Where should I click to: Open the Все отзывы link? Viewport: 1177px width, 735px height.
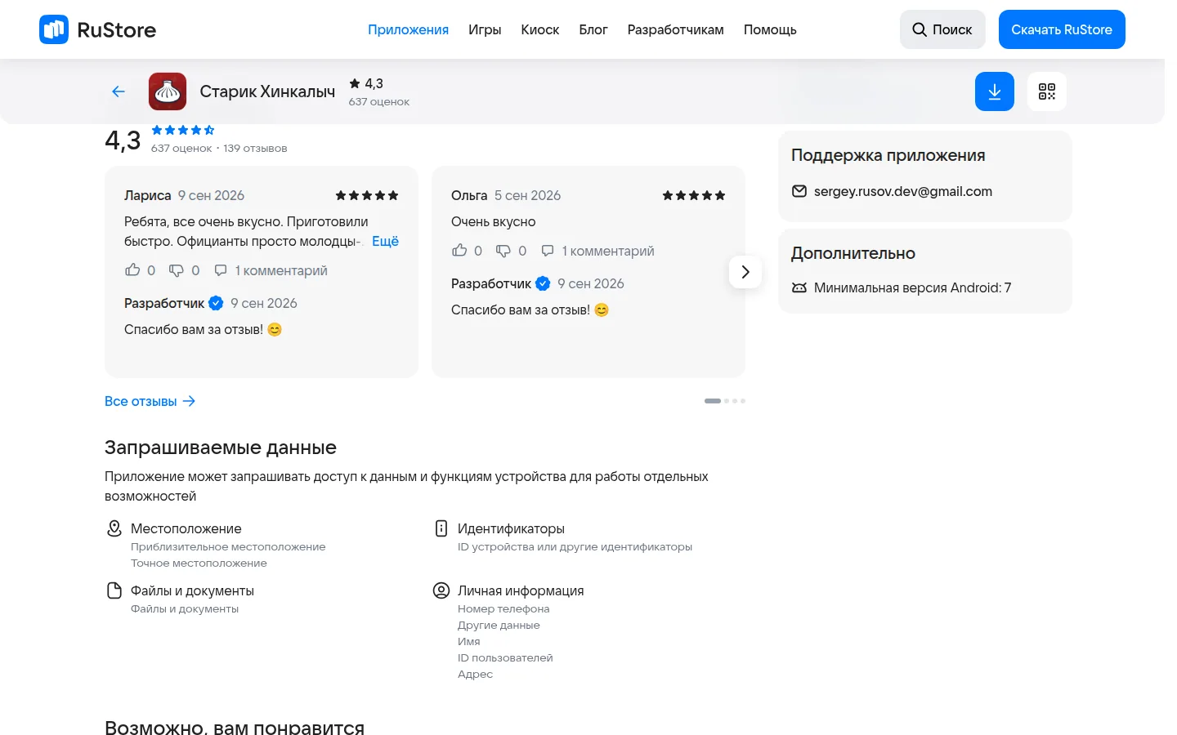[x=150, y=401]
